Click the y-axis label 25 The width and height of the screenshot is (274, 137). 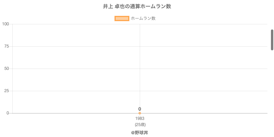point(7,91)
